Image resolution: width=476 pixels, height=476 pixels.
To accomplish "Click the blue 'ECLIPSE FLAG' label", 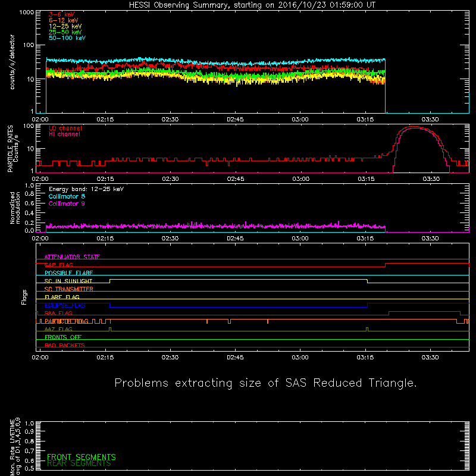I will point(65,305).
